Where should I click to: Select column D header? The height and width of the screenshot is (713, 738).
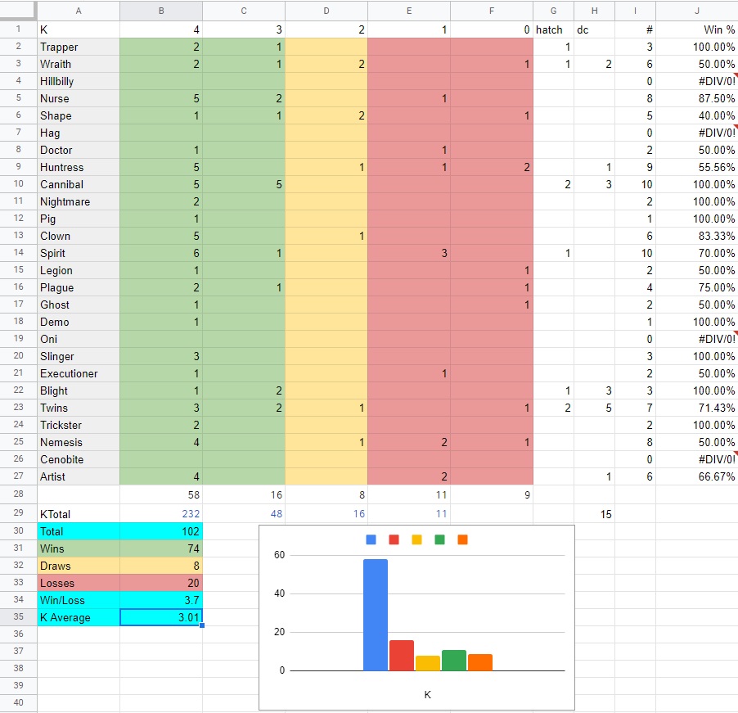point(326,11)
